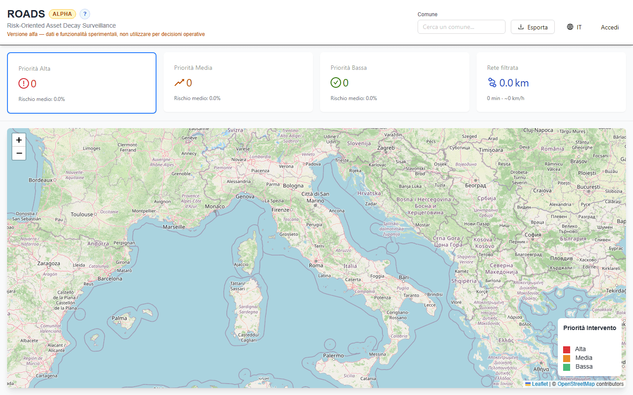
Task: Click the red Alta legend swatch
Action: click(567, 349)
